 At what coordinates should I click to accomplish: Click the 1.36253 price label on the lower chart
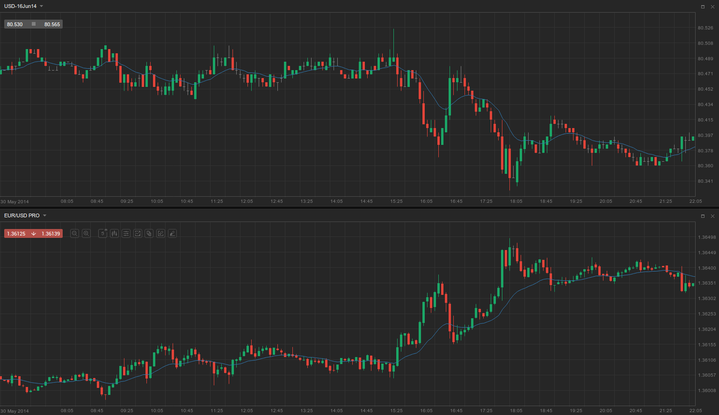(x=707, y=314)
